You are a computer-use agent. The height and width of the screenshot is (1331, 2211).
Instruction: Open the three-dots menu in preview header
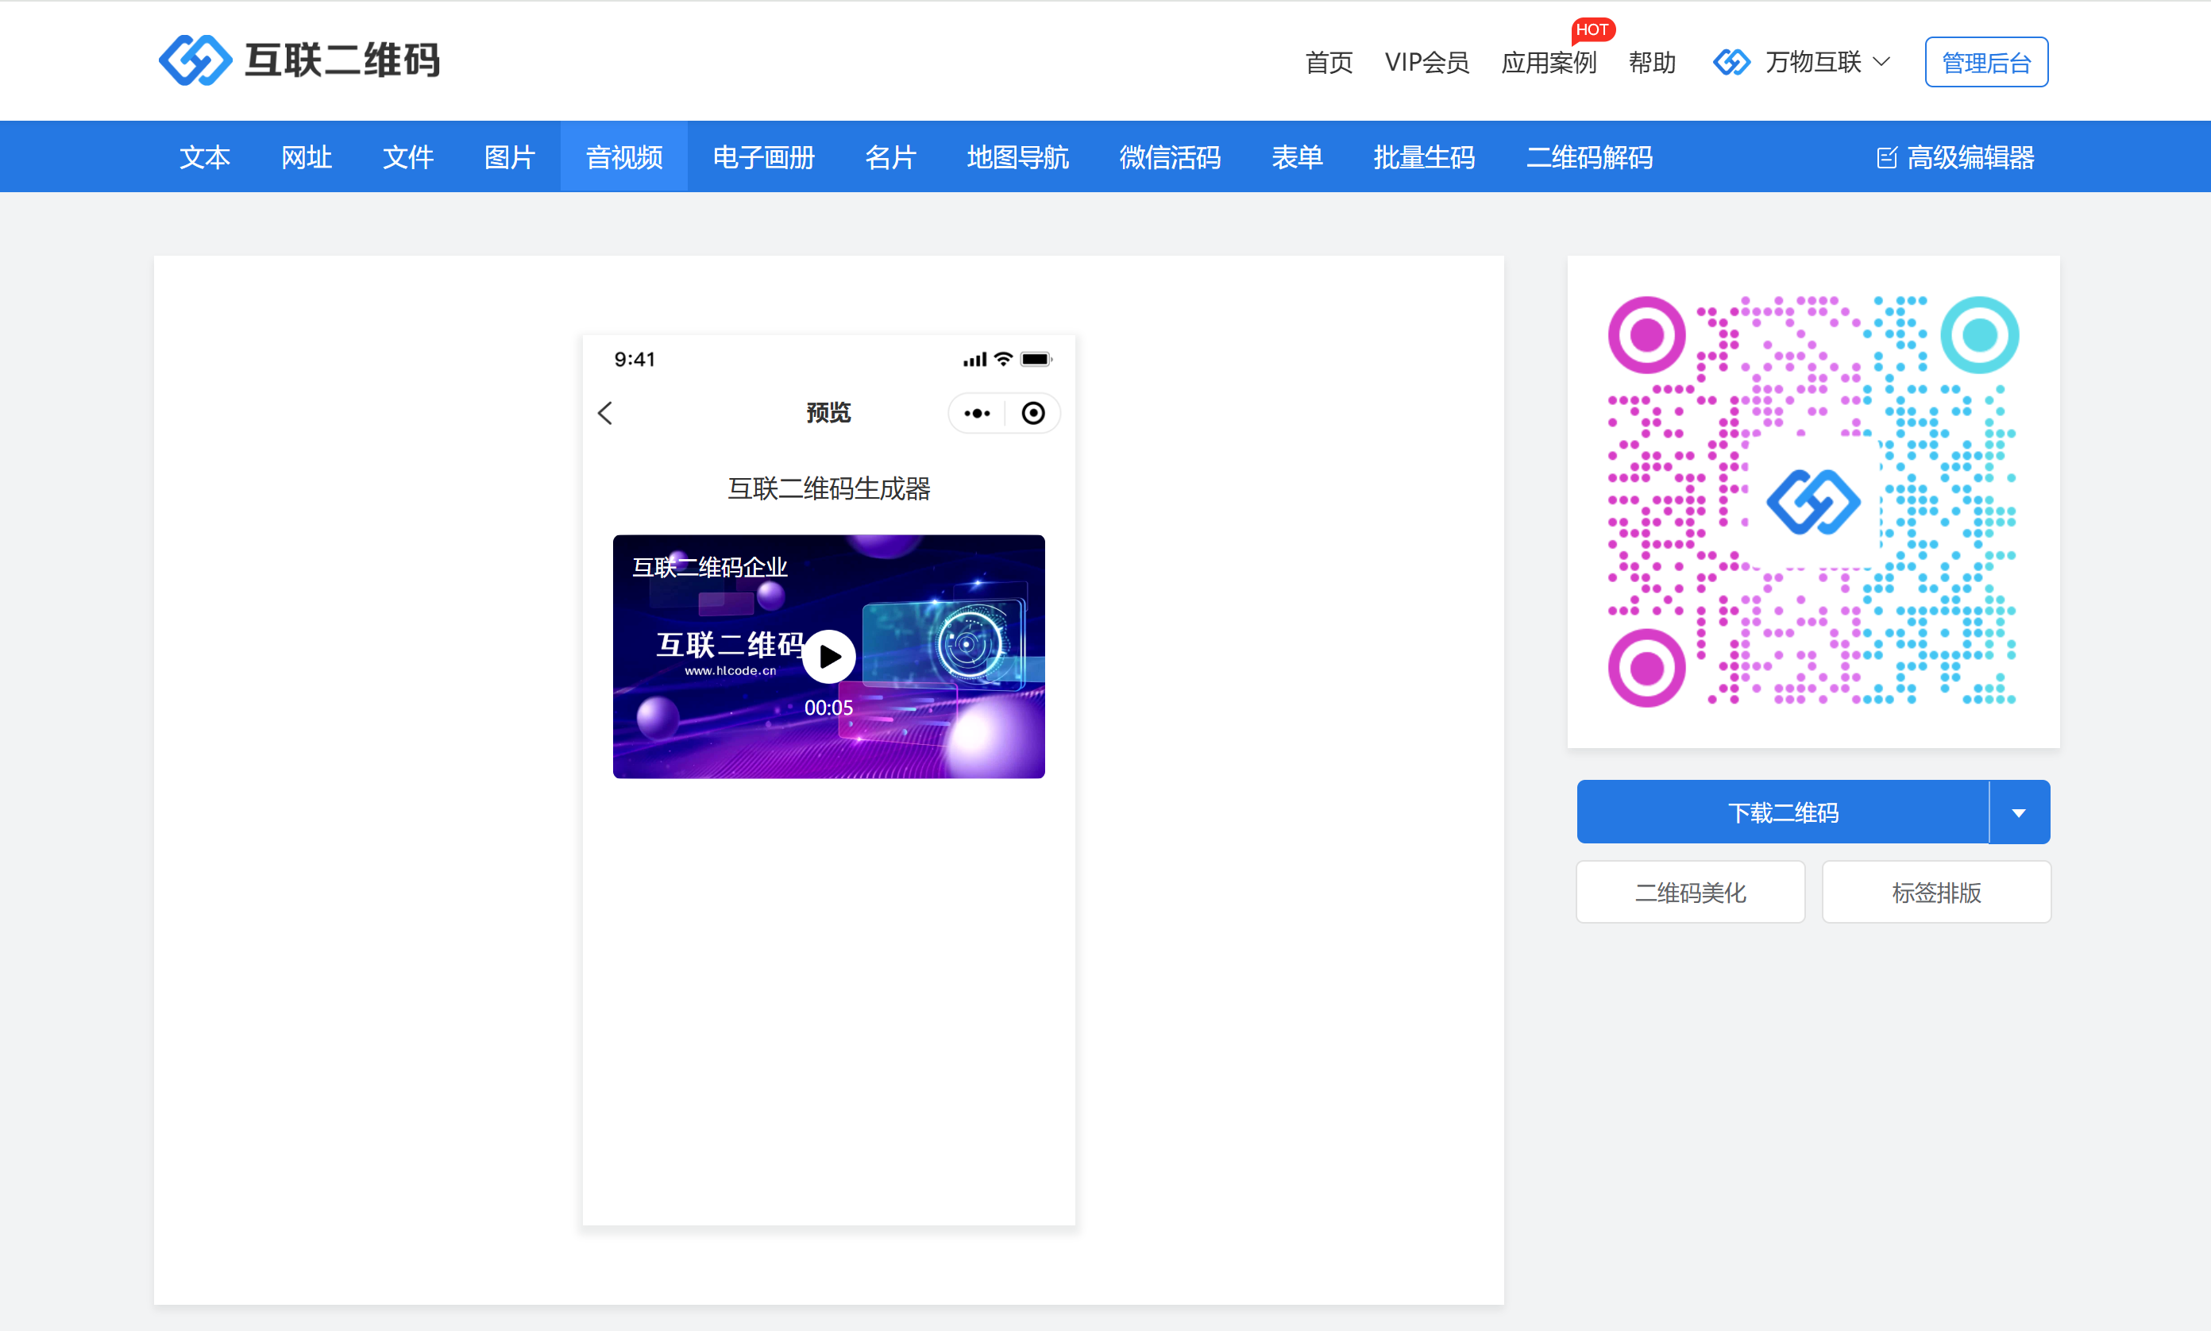click(x=977, y=414)
